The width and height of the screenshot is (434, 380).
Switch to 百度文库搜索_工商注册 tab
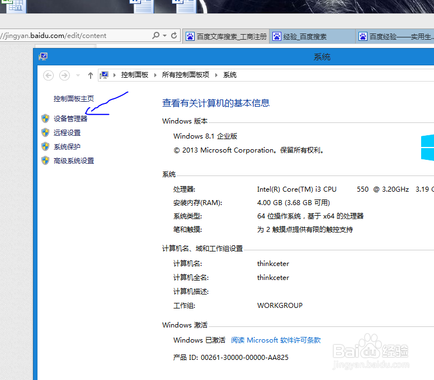point(225,36)
